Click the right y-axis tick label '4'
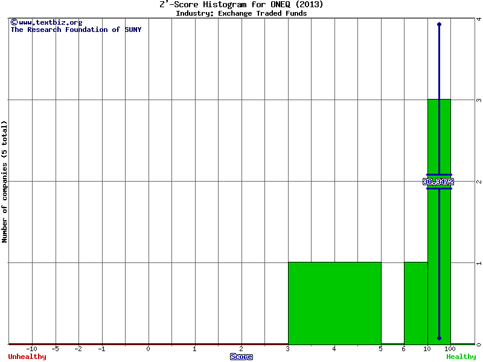This screenshot has height=362, width=483. click(x=479, y=19)
